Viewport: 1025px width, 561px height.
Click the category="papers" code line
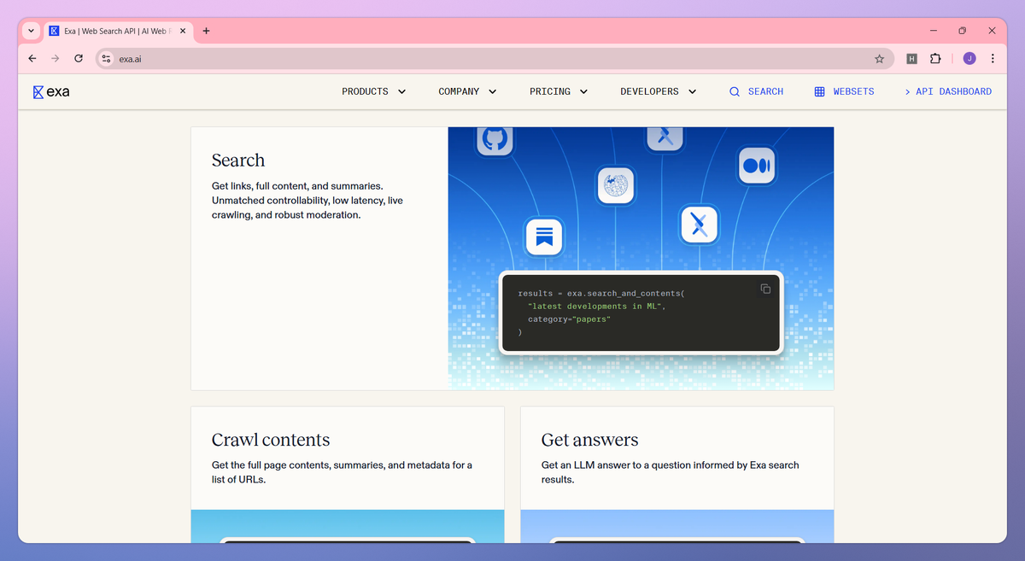pos(569,319)
